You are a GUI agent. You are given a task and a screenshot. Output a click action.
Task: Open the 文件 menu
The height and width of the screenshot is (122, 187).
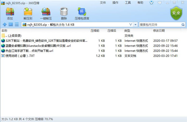(103, 2)
